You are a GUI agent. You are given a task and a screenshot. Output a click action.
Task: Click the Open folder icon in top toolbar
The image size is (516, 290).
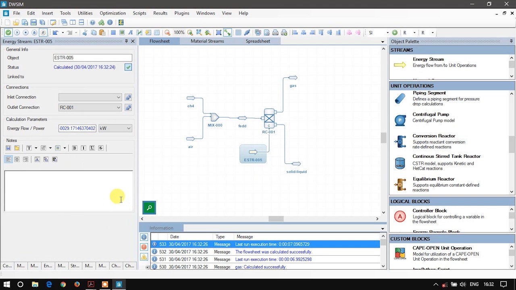(x=16, y=23)
